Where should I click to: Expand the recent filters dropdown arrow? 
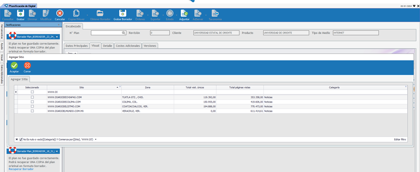pos(95,139)
